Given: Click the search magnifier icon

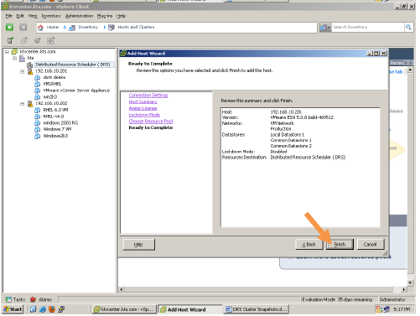Looking at the screenshot, I should click(x=408, y=27).
